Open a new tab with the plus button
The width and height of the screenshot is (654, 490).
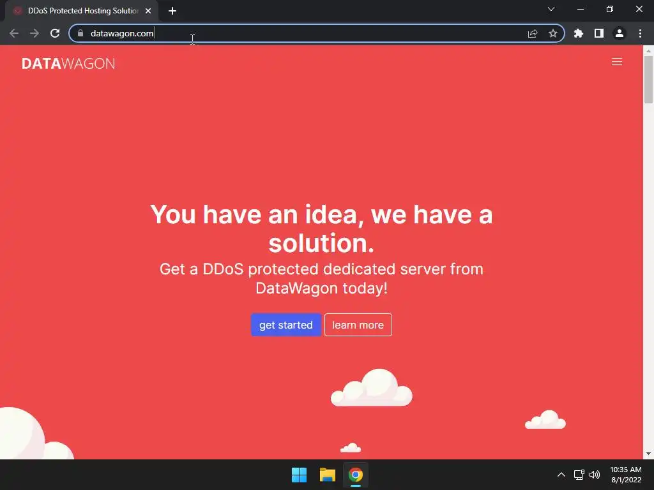pyautogui.click(x=172, y=11)
